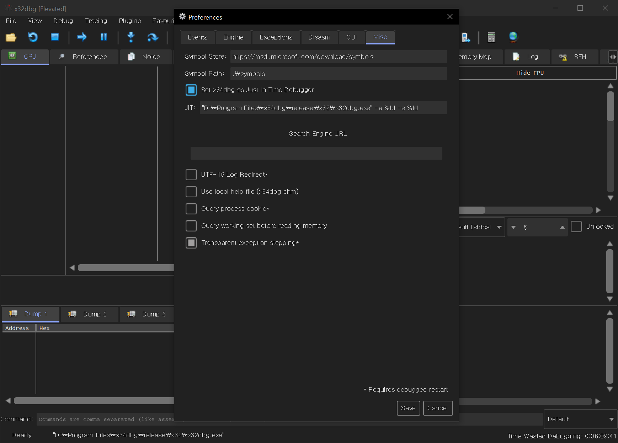Select the Misc preferences tab

point(380,37)
